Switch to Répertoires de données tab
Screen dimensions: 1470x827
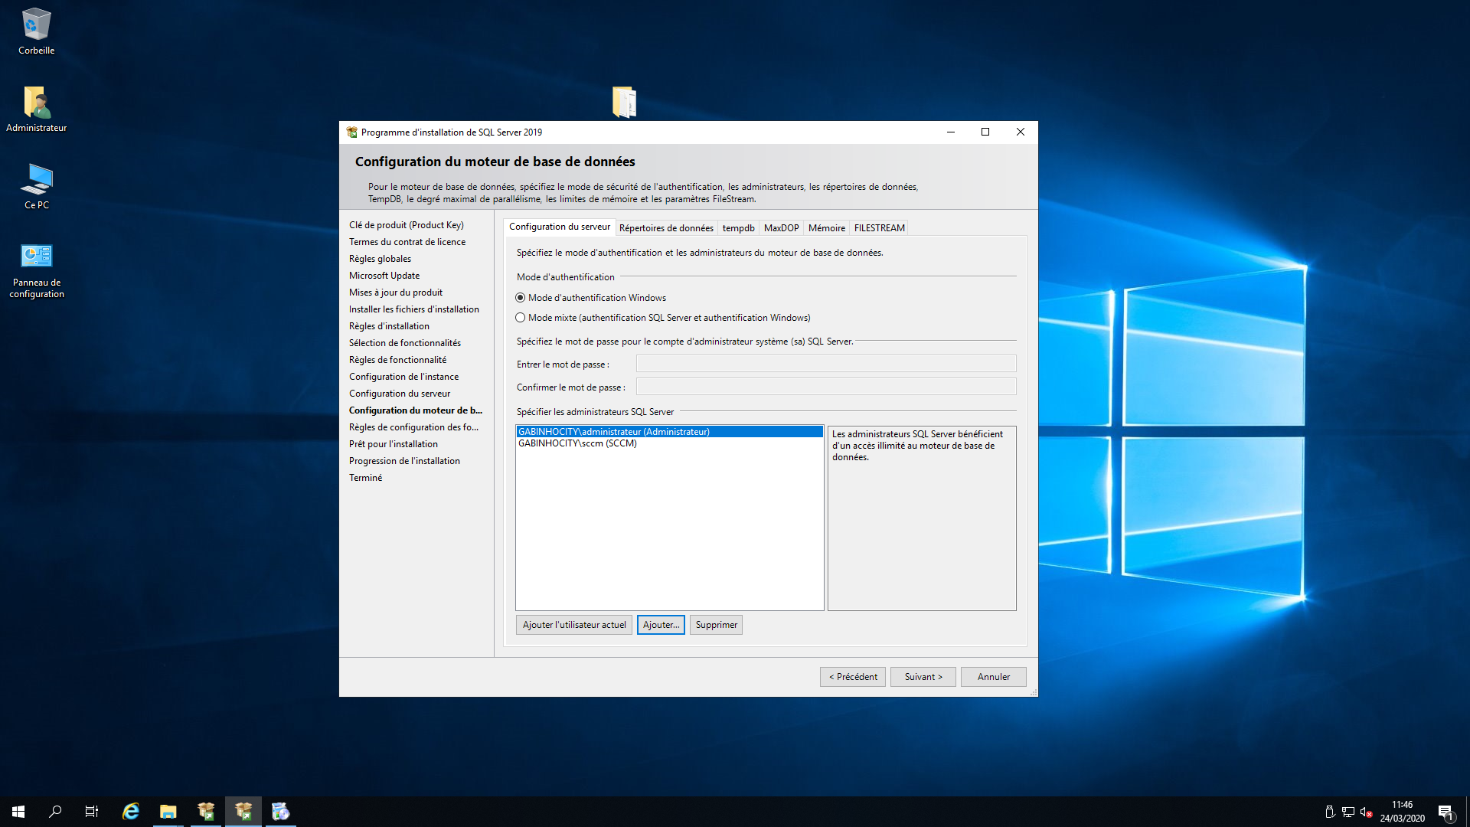click(x=666, y=228)
